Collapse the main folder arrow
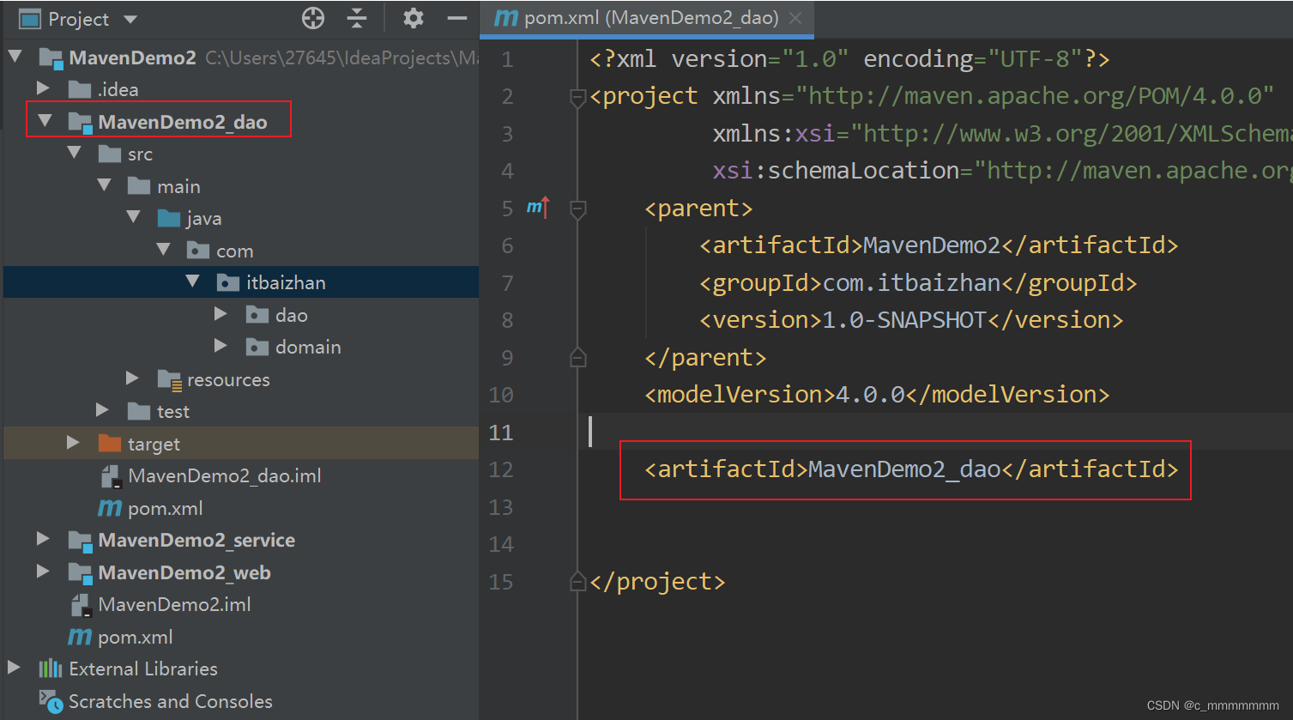 104,185
